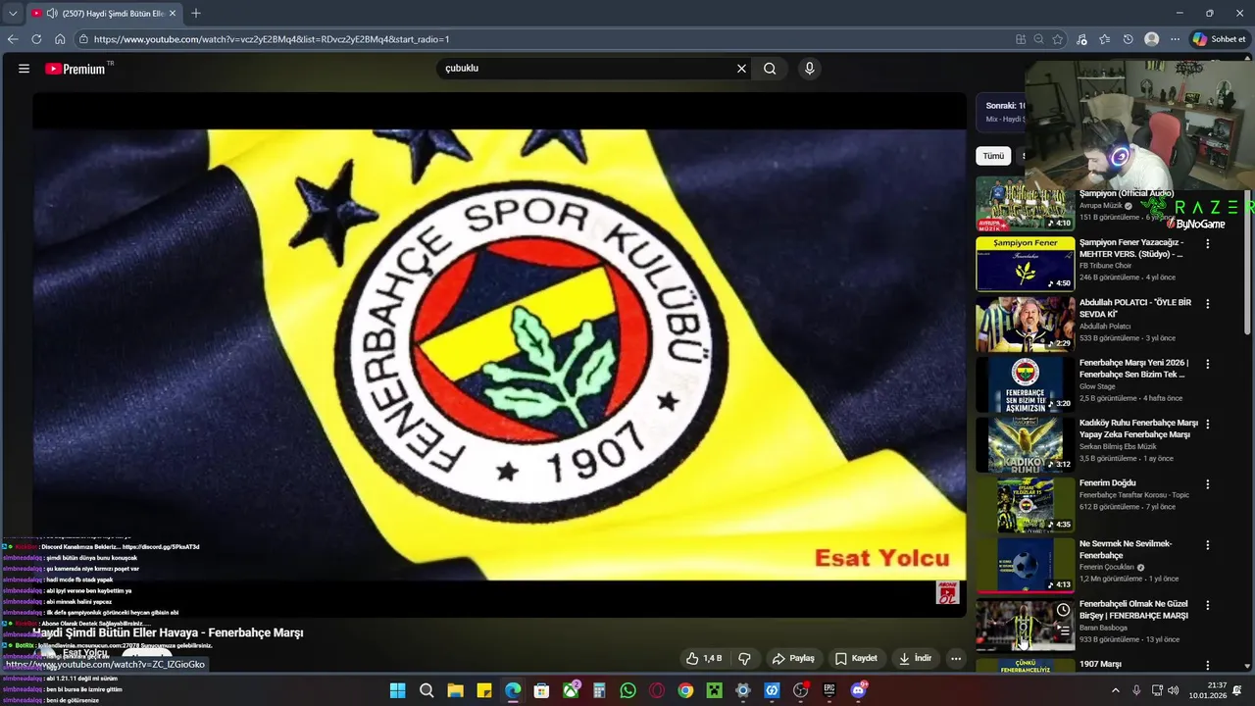The width and height of the screenshot is (1255, 706).
Task: Open Google Chrome from the taskbar
Action: [685, 690]
